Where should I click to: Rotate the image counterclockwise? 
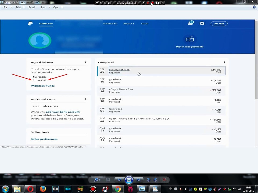click(x=149, y=180)
